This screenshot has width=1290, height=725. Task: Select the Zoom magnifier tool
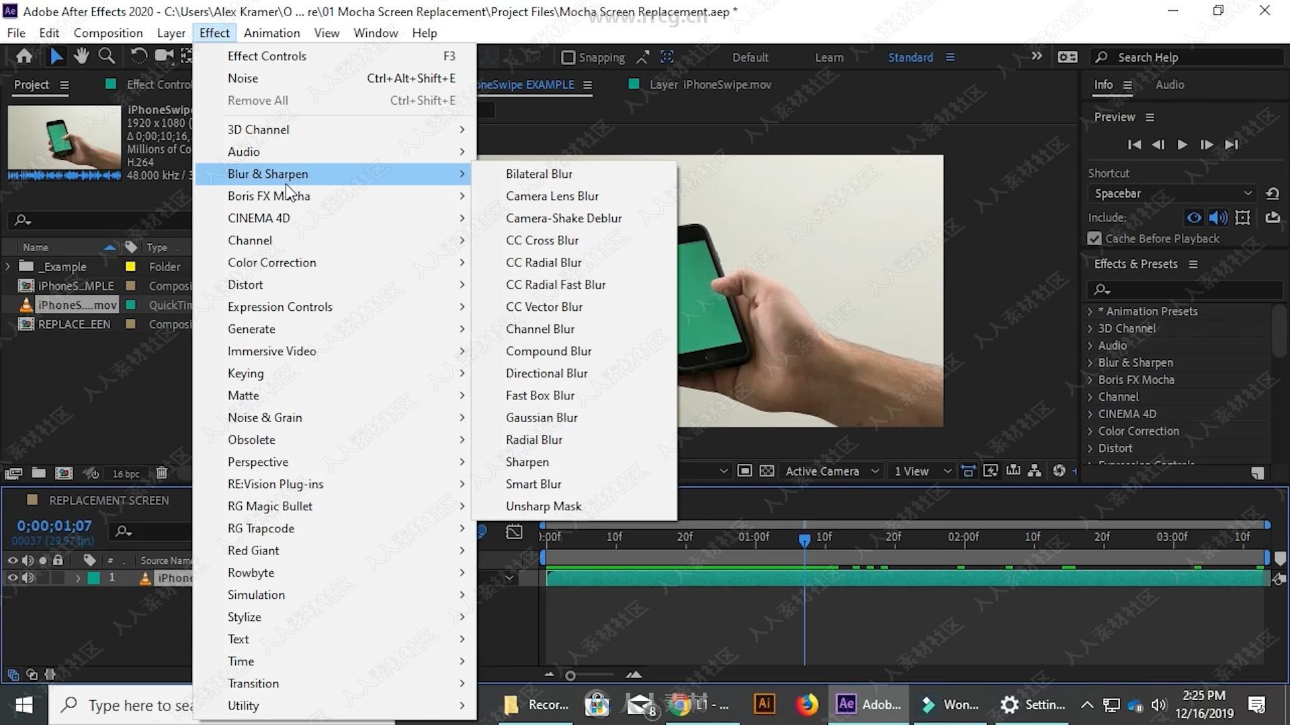tap(107, 56)
